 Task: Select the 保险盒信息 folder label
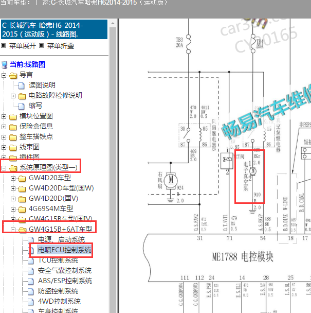point(36,126)
